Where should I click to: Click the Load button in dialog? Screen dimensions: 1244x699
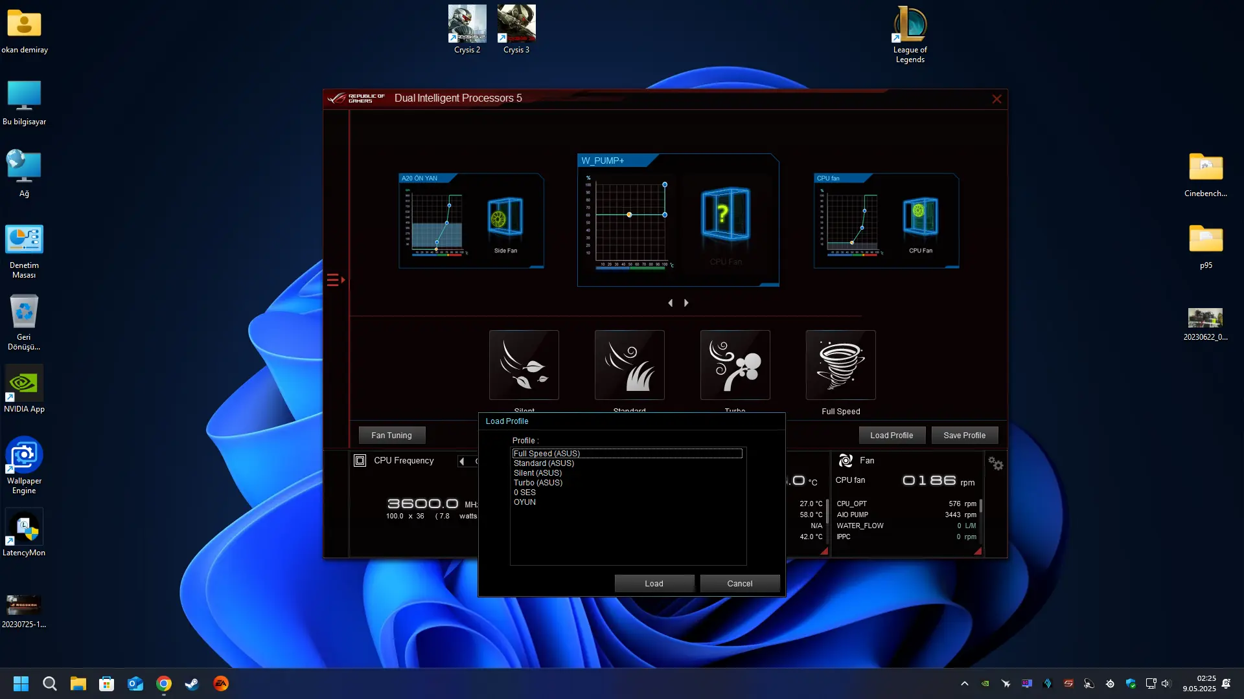(x=654, y=583)
